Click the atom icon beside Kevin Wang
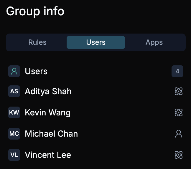The image size is (191, 169). click(178, 112)
